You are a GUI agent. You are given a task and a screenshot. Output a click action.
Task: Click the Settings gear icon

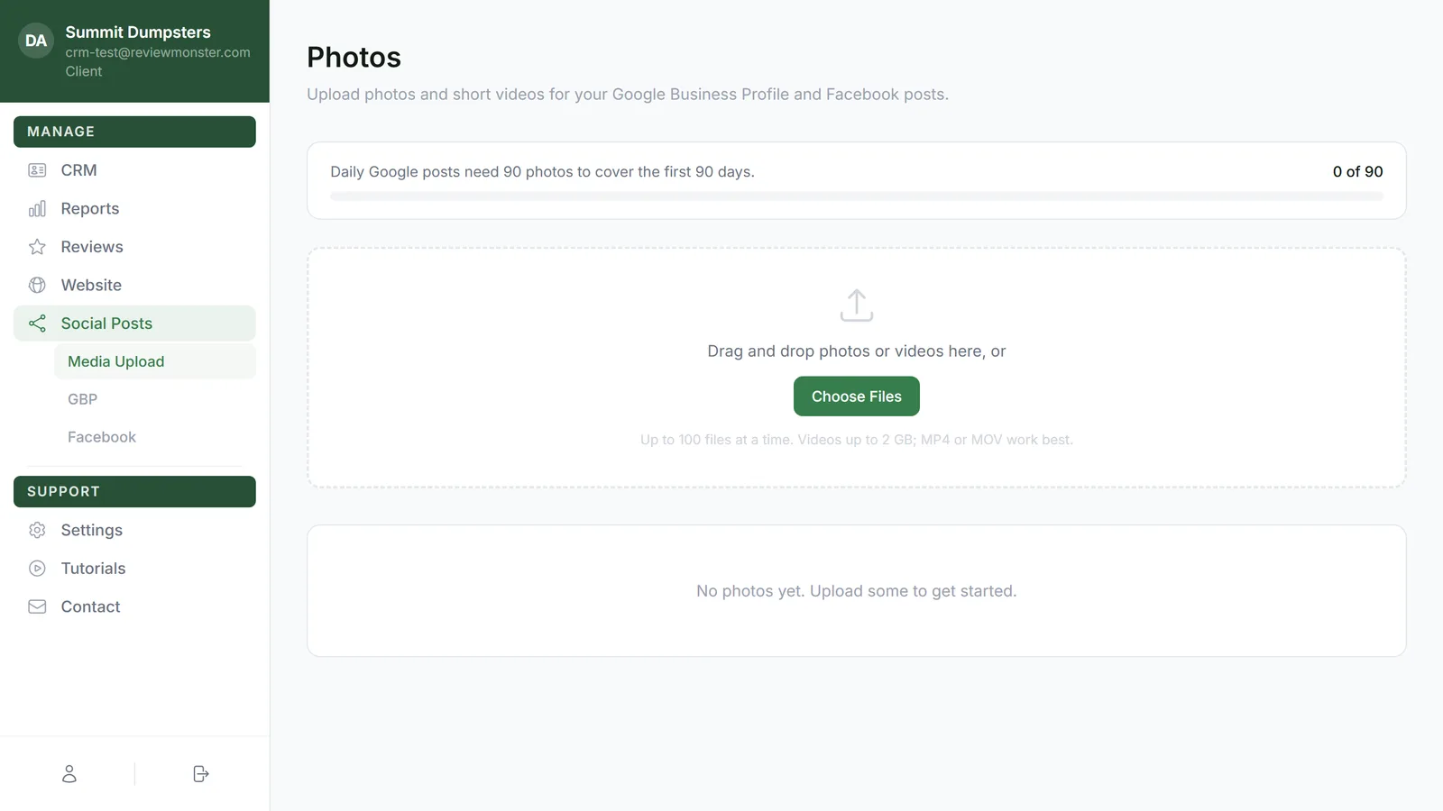coord(37,530)
